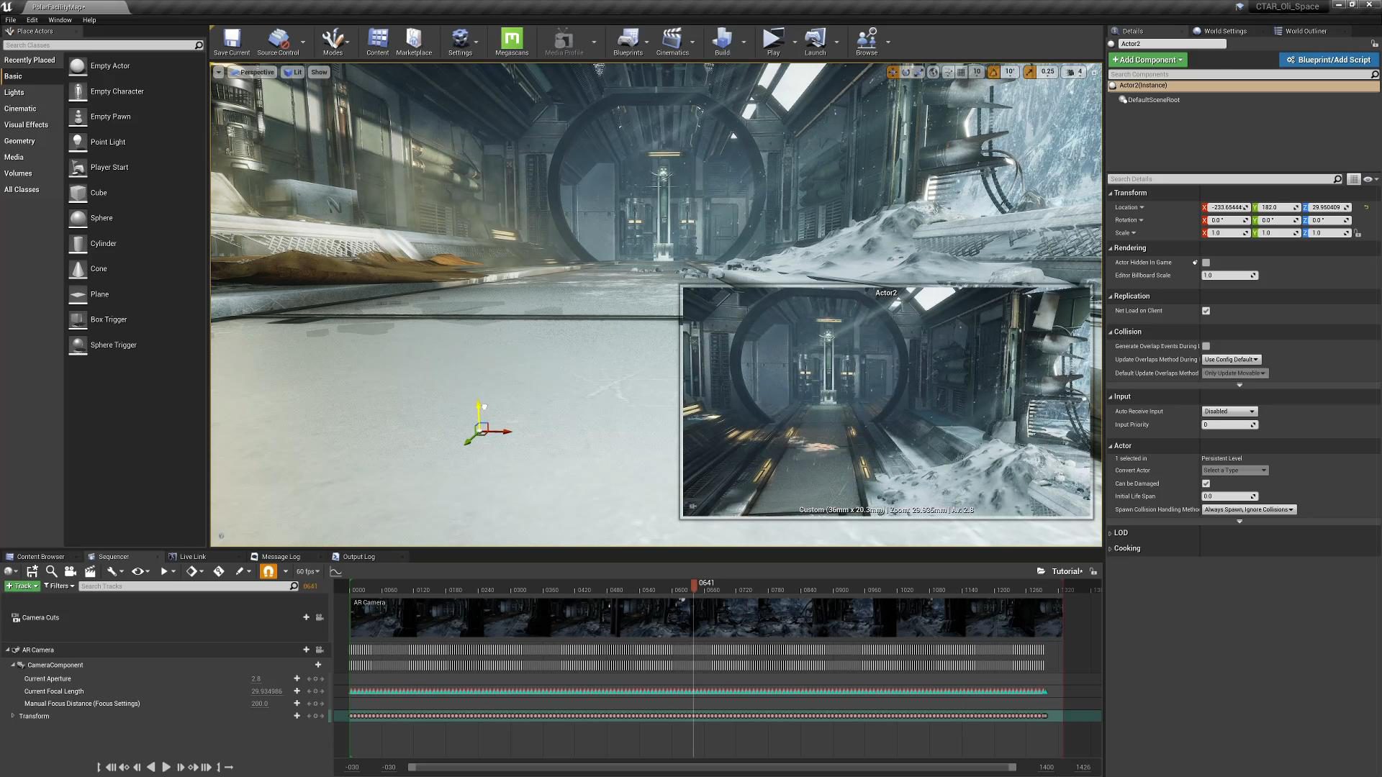
Task: Open Default Update Overlaps dropdown
Action: [1233, 373]
